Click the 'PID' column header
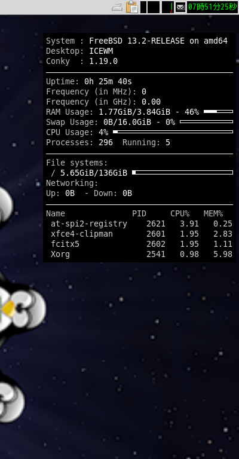 point(139,214)
